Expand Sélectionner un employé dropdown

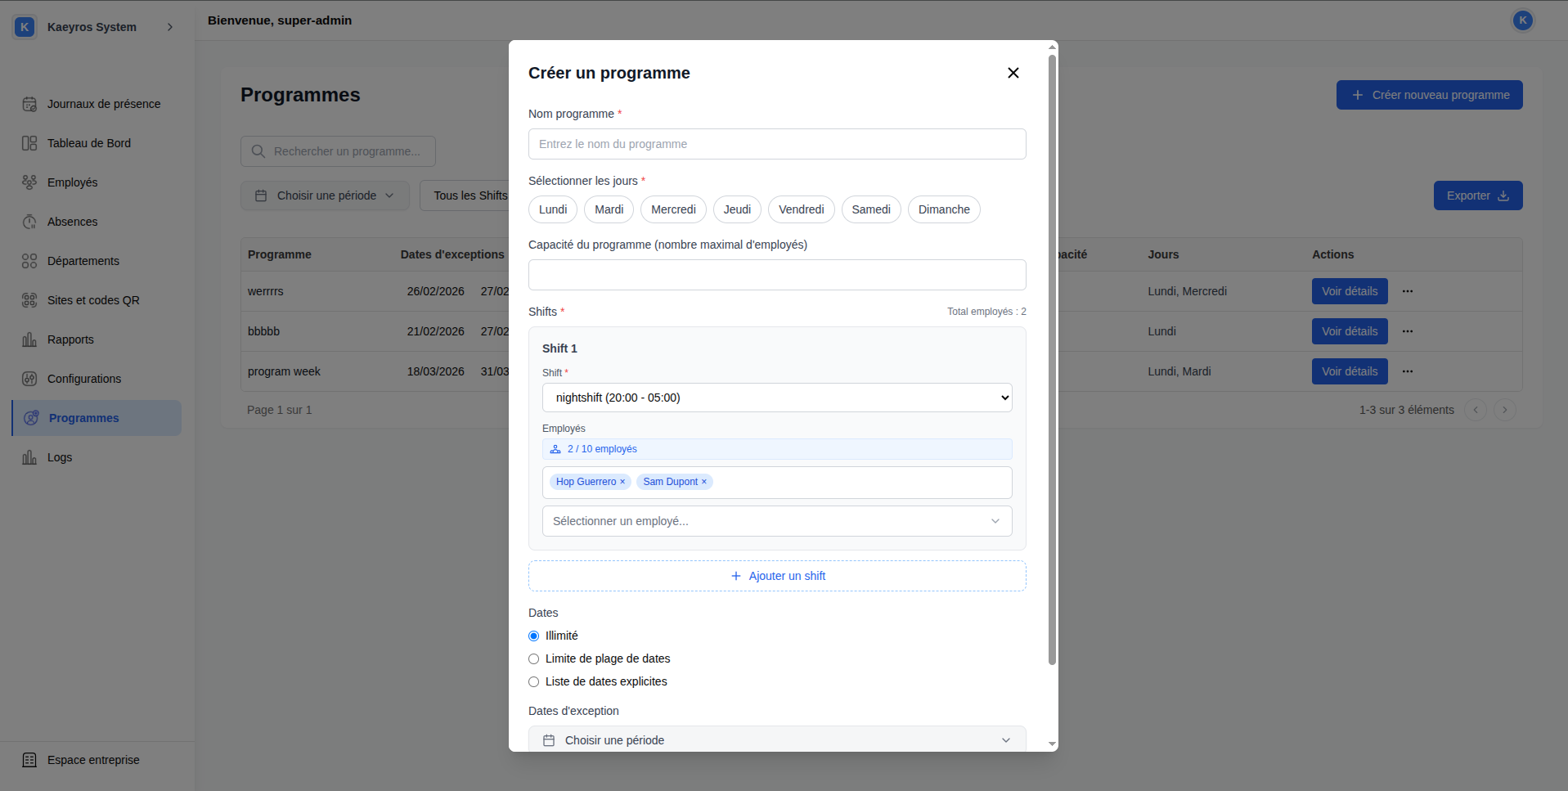(x=776, y=521)
